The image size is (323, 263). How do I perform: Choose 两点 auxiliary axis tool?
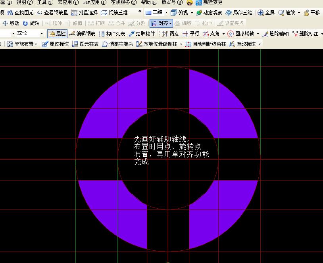170,34
